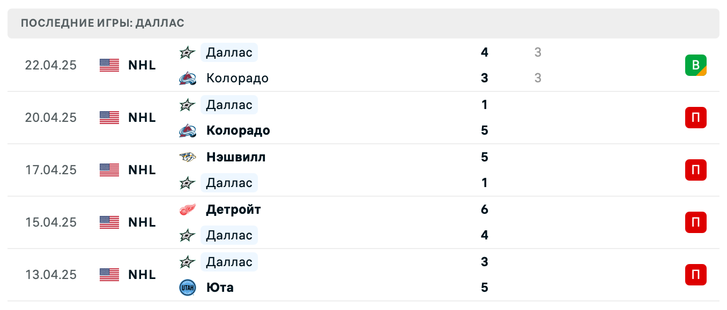Screen dimensions: 727x310
Task: Click the red loss badge for the 13.04.25 game
Action: 695,275
